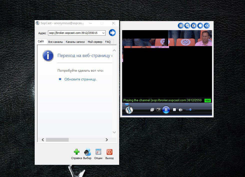Viewport: 245px width, 177px height.
Task: Click the pop-out arrow player control icon
Action: pos(158,110)
